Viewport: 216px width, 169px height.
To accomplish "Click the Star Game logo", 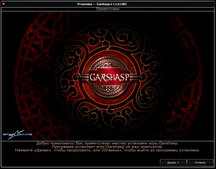I will pyautogui.click(x=18, y=134).
